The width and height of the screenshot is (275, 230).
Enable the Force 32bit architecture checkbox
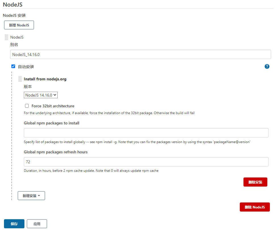click(27, 106)
